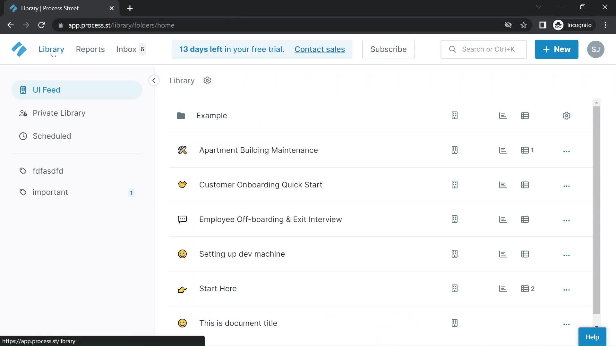This screenshot has width=616, height=346.
Task: Click the Contact sales link
Action: coord(320,49)
